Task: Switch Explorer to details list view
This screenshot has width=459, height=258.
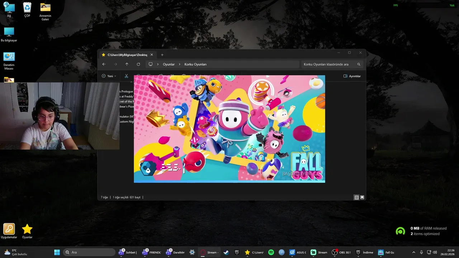Action: (x=356, y=197)
